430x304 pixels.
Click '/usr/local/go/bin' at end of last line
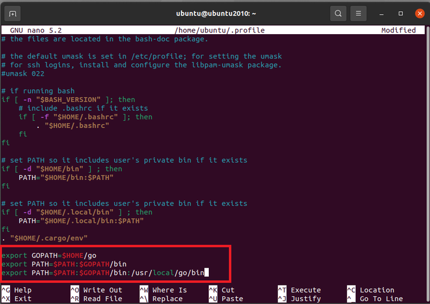click(167, 273)
